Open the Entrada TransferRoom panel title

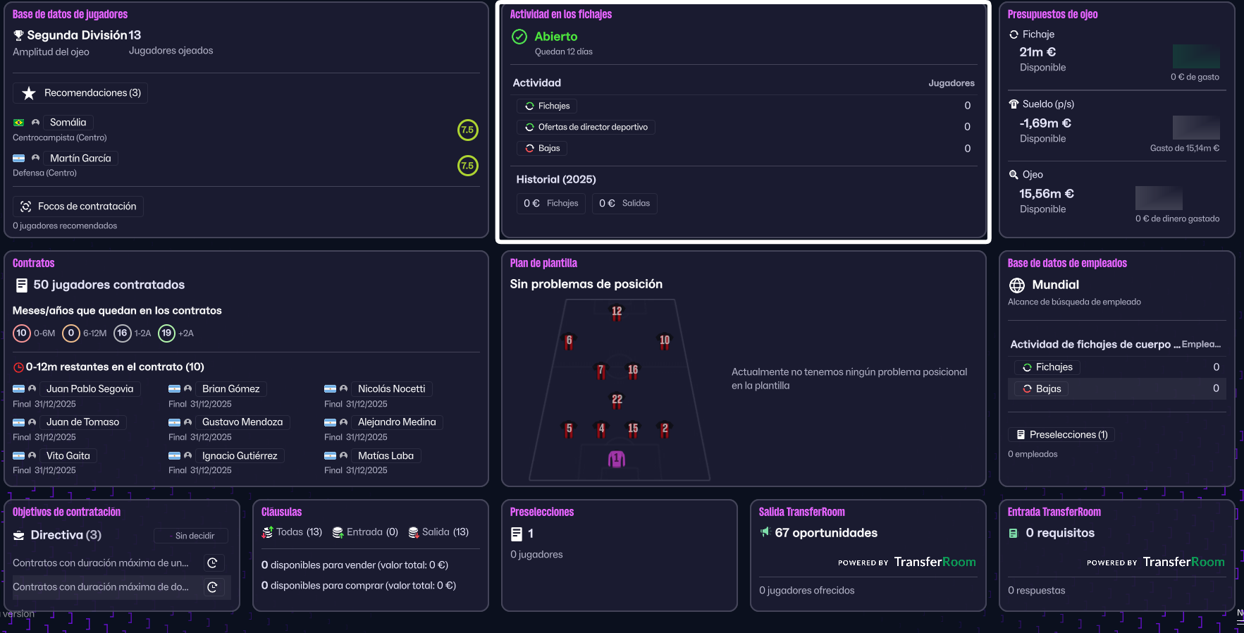point(1054,512)
